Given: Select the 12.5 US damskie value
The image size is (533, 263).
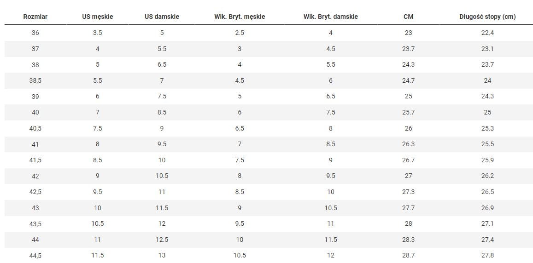Looking at the screenshot, I should pos(162,240).
